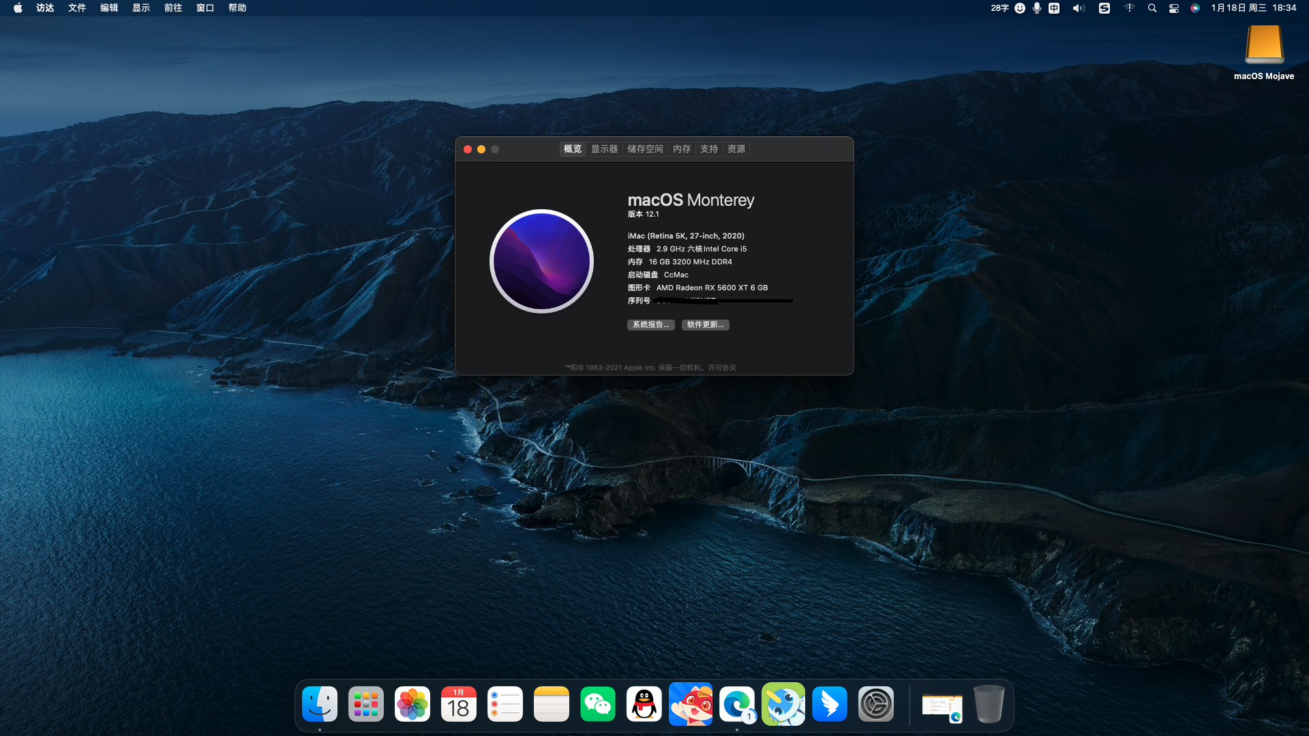Screen dimensions: 1309x736
Task: Open the cartoon cat hero app
Action: (x=691, y=704)
